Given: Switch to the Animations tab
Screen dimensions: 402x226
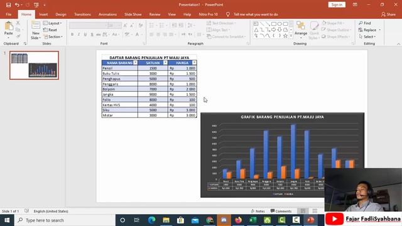Looking at the screenshot, I should coord(107,14).
